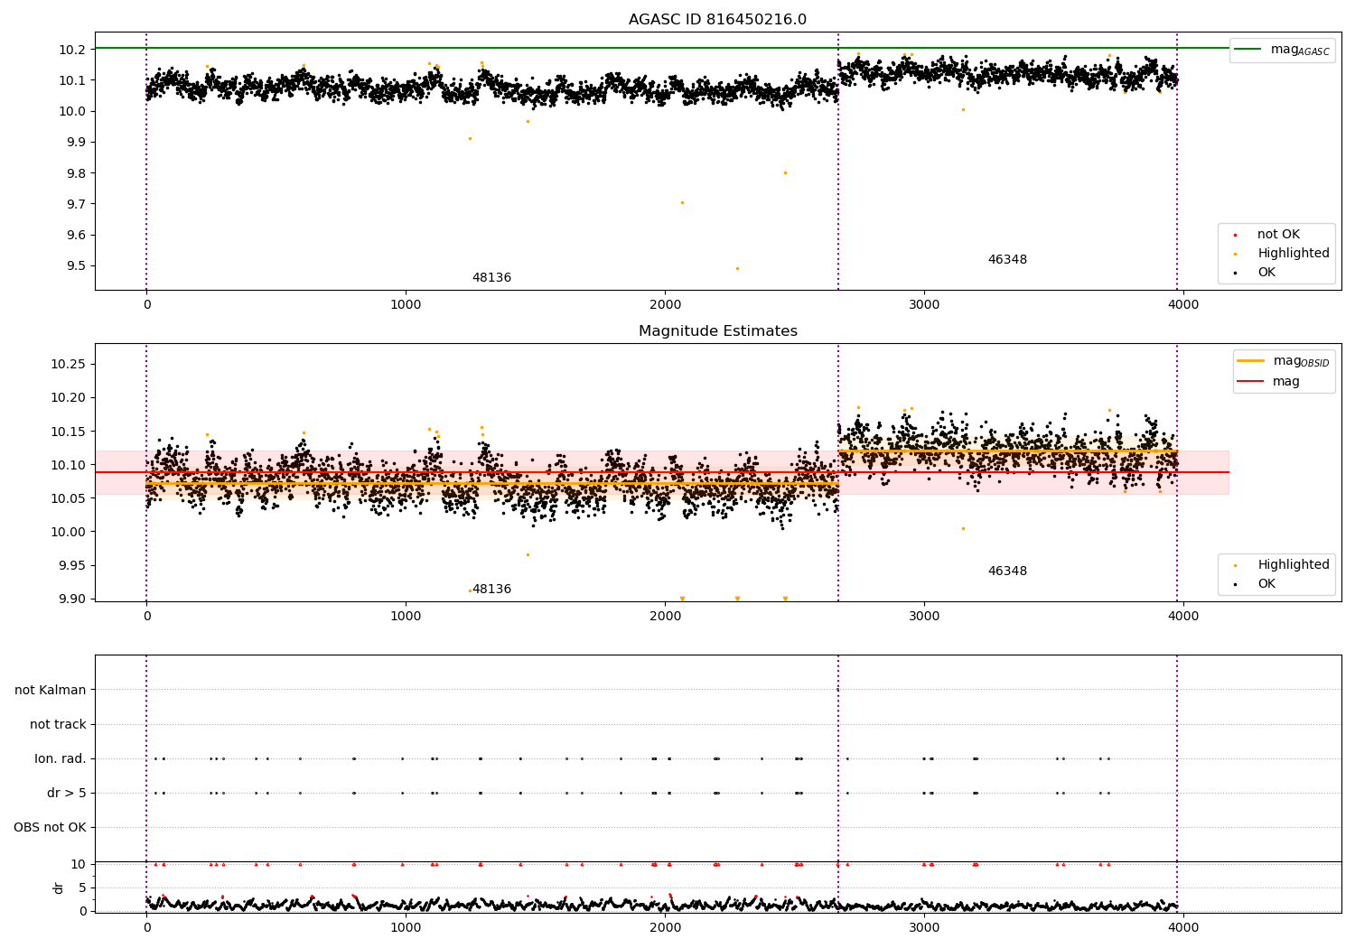Click the 'OBS not OK' row label
The height and width of the screenshot is (948, 1355).
(x=50, y=827)
